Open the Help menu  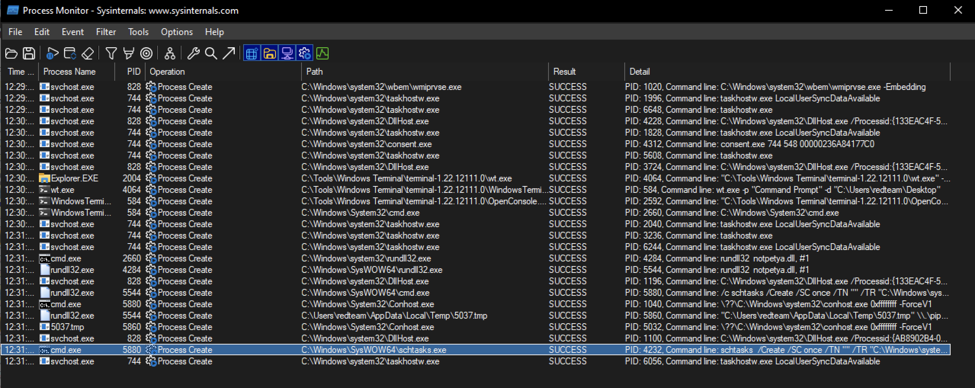215,32
